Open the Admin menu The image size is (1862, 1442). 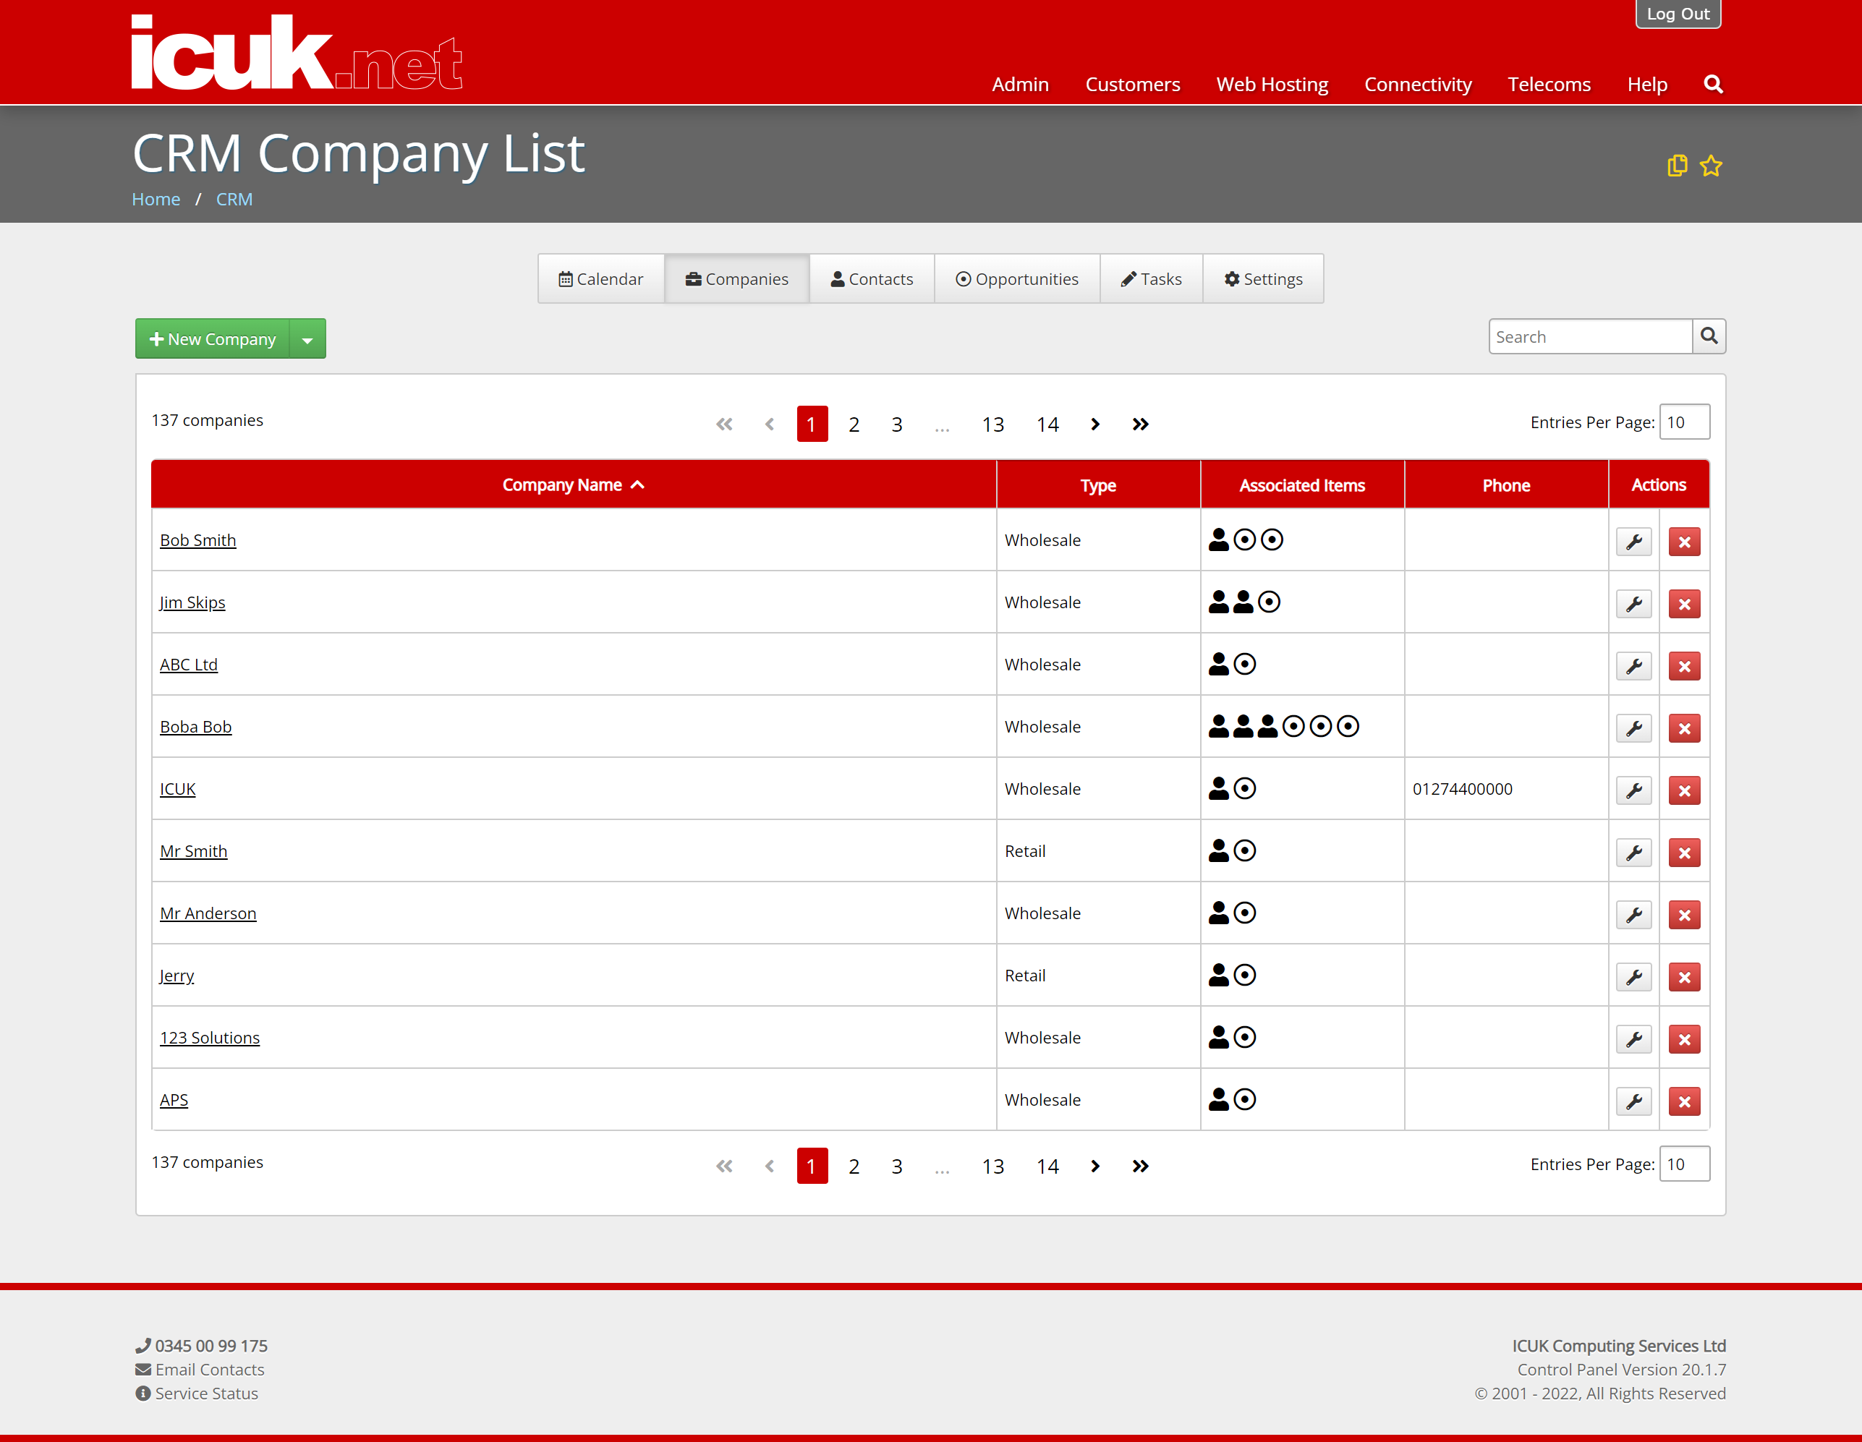(1020, 85)
